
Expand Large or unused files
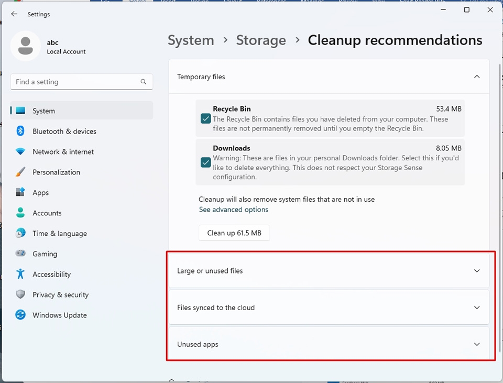(x=329, y=271)
